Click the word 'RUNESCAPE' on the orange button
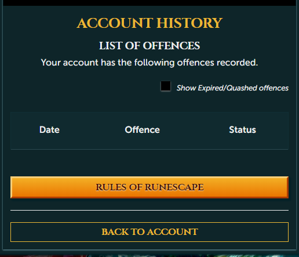Image resolution: width=299 pixels, height=257 pixels. coord(174,187)
